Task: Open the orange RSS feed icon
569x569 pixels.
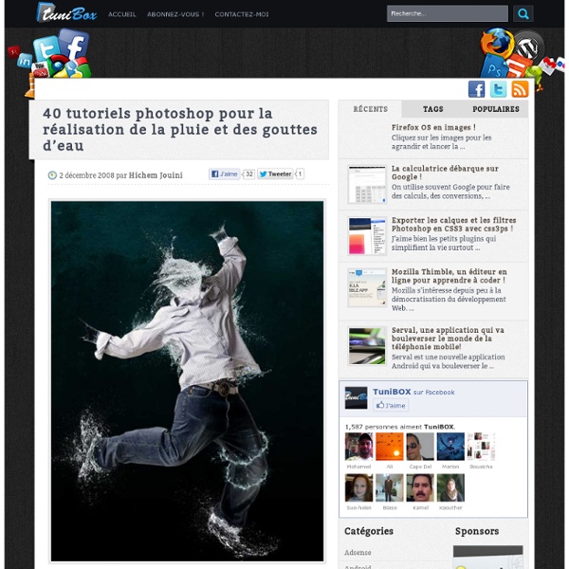Action: point(520,89)
